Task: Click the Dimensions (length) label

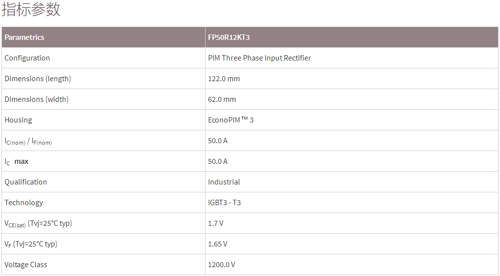Action: point(38,79)
